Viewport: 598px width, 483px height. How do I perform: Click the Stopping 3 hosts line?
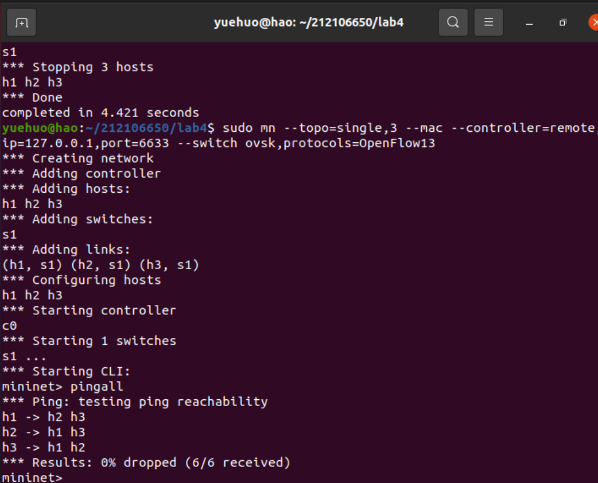pos(78,67)
